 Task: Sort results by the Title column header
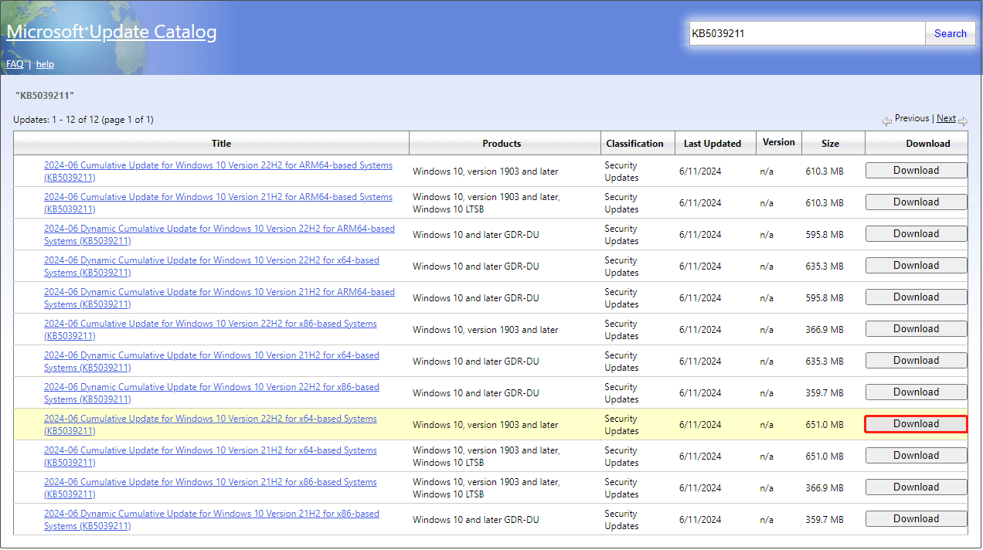click(221, 143)
